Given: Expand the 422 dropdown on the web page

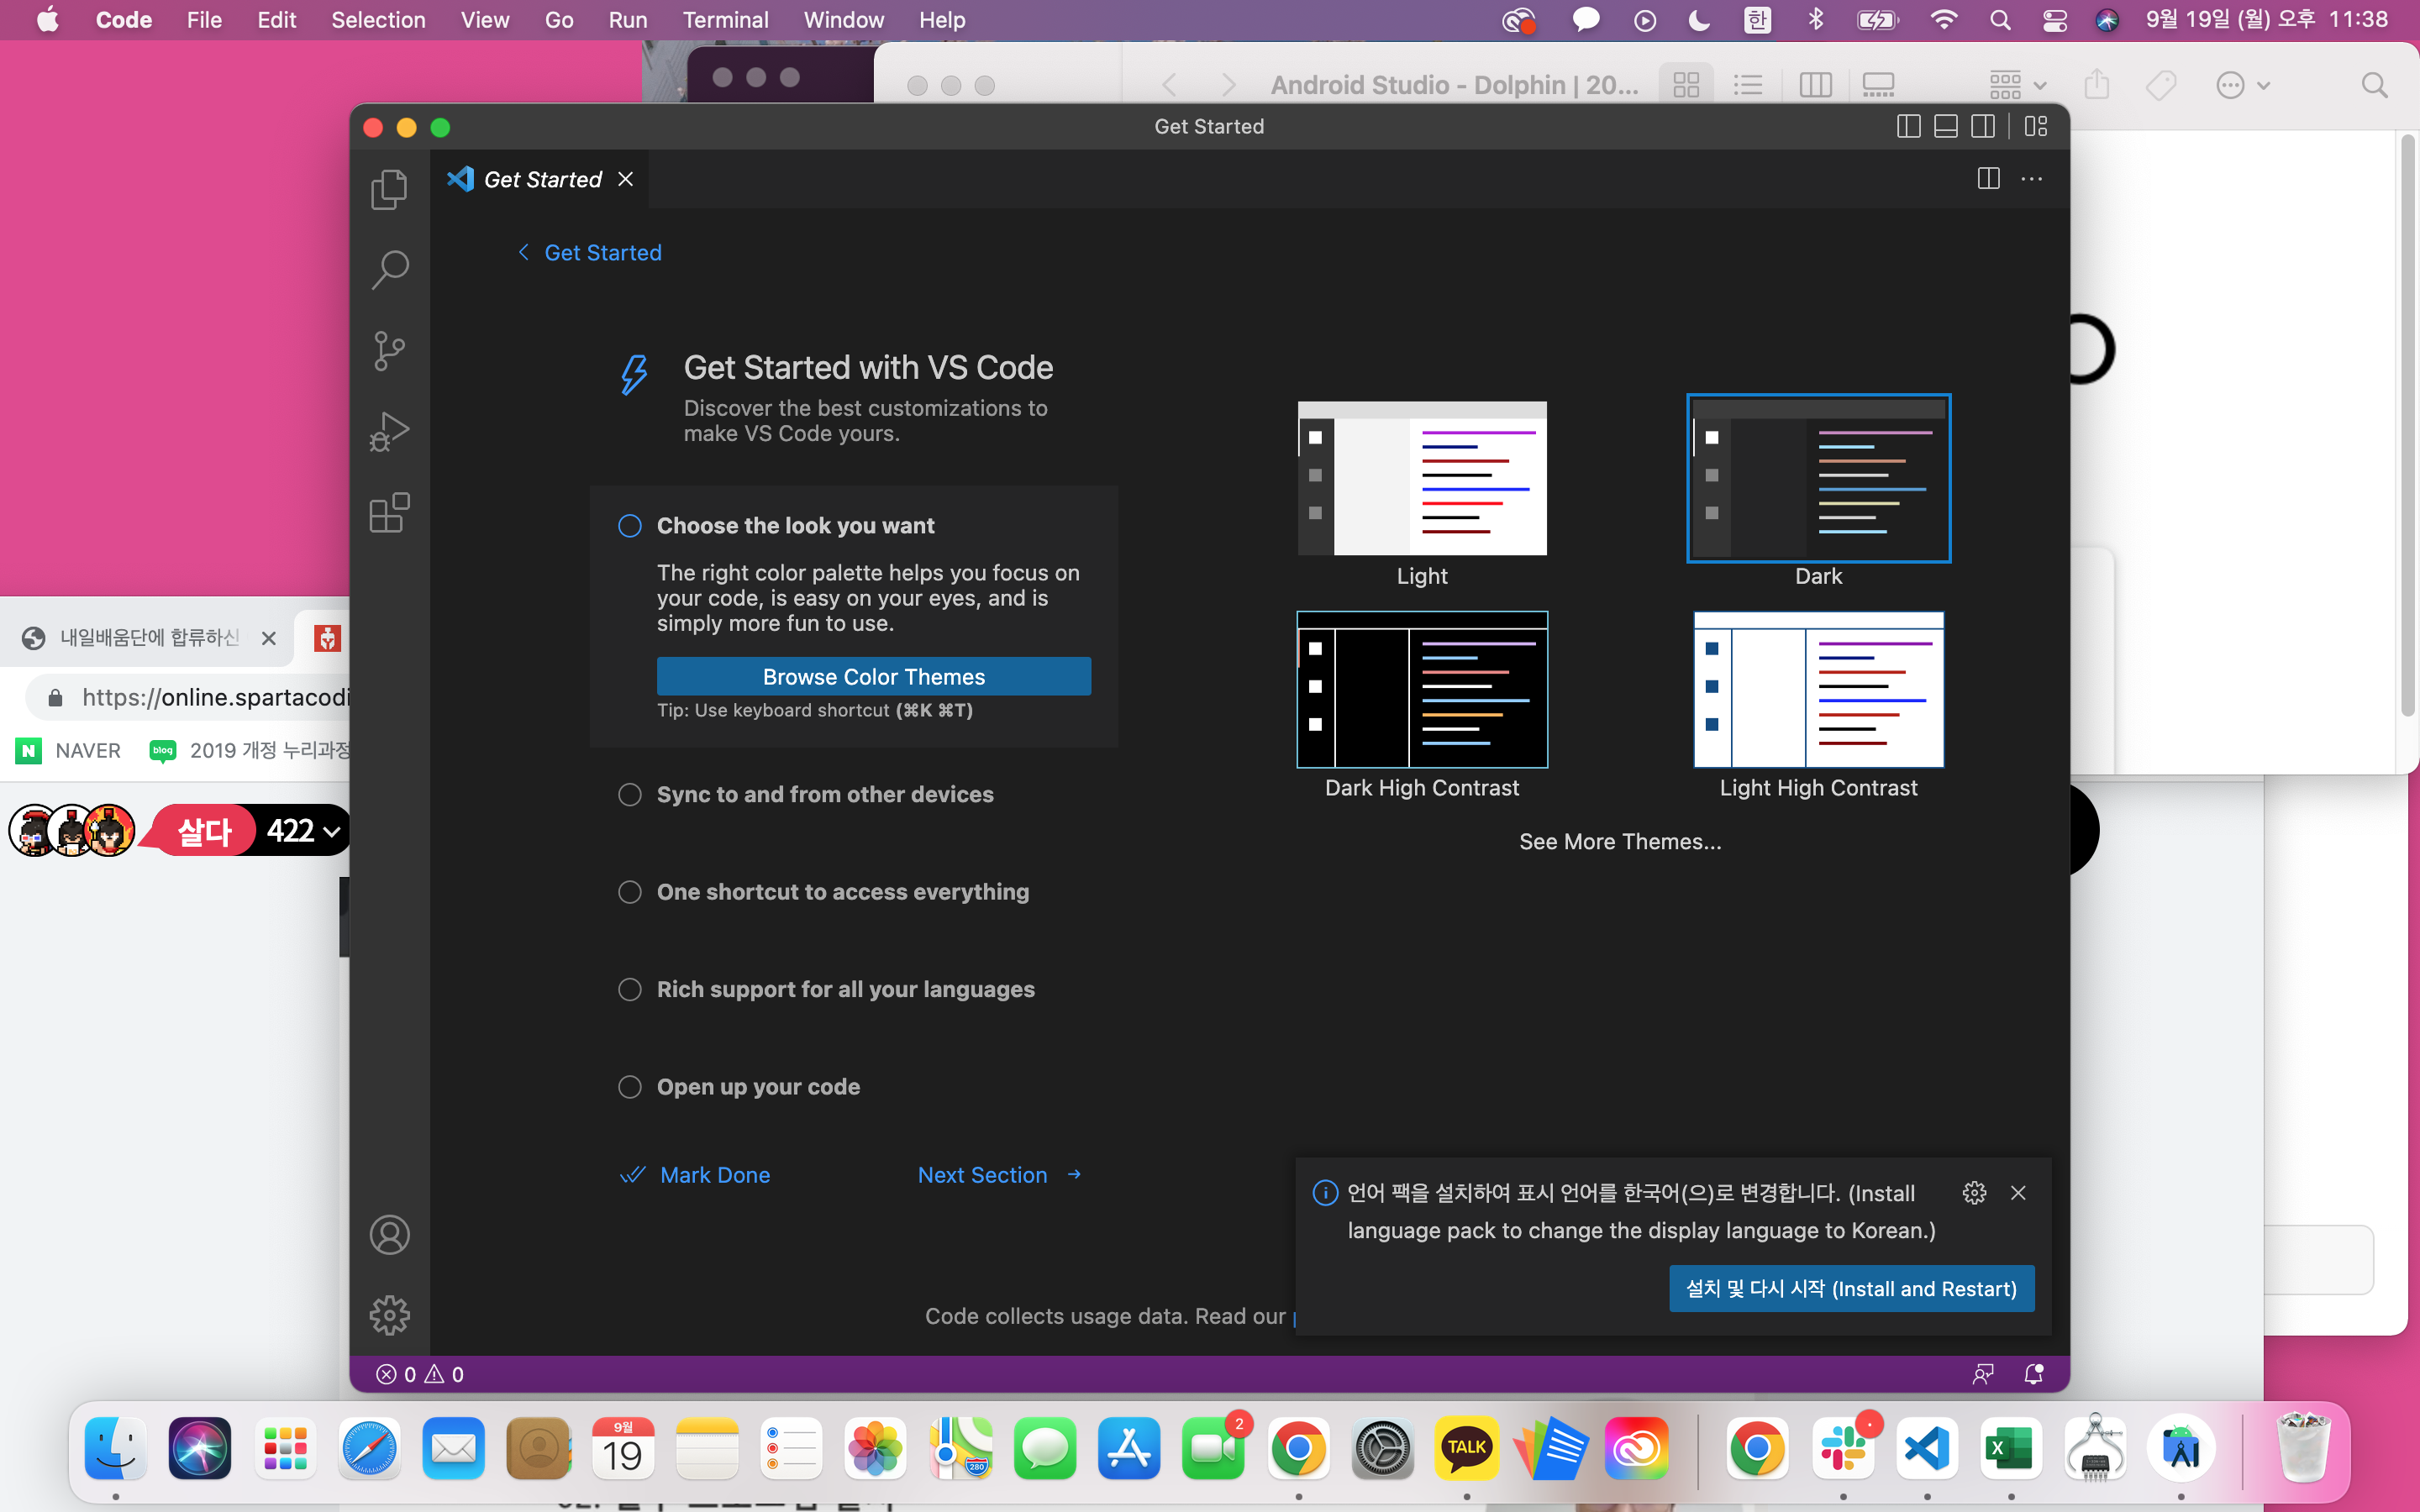Looking at the screenshot, I should tap(304, 831).
